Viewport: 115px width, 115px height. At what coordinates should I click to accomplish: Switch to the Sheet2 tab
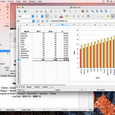(x=37, y=87)
